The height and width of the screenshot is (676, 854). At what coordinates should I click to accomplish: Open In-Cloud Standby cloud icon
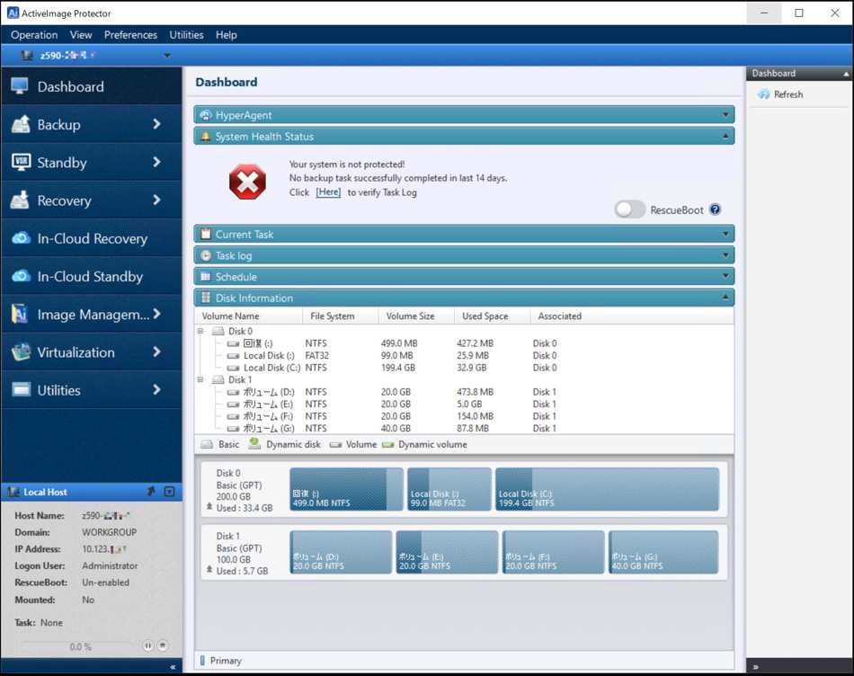21,276
